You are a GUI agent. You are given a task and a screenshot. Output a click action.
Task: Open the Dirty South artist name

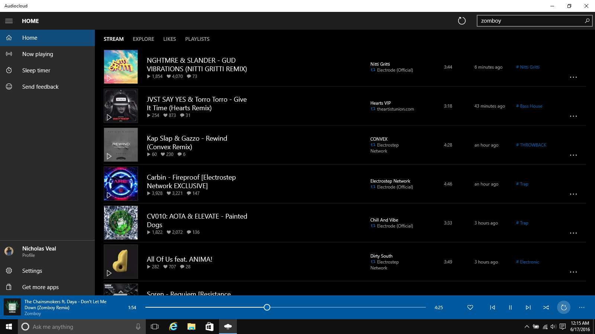pyautogui.click(x=381, y=256)
